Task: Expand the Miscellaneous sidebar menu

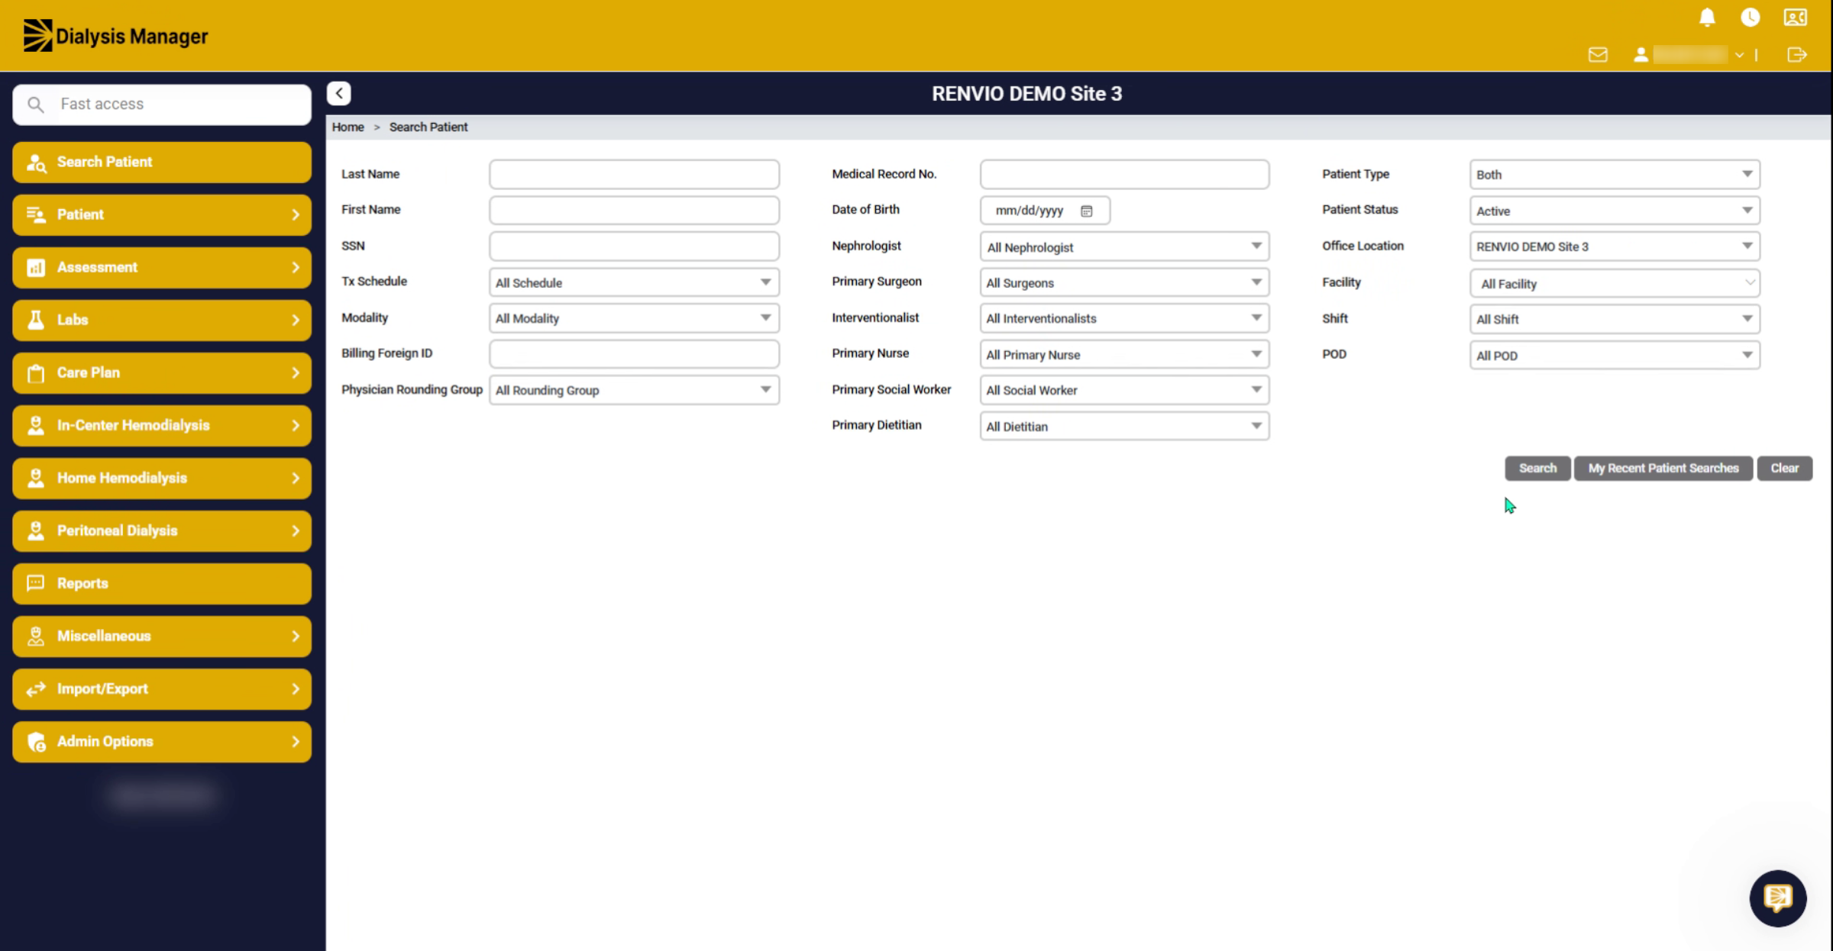Action: 162,636
